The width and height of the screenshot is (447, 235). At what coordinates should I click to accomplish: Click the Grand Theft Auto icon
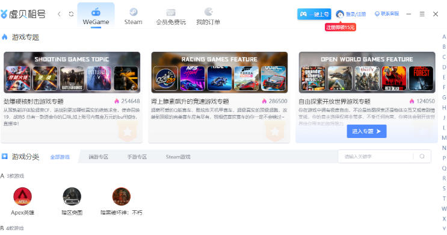pos(313,78)
